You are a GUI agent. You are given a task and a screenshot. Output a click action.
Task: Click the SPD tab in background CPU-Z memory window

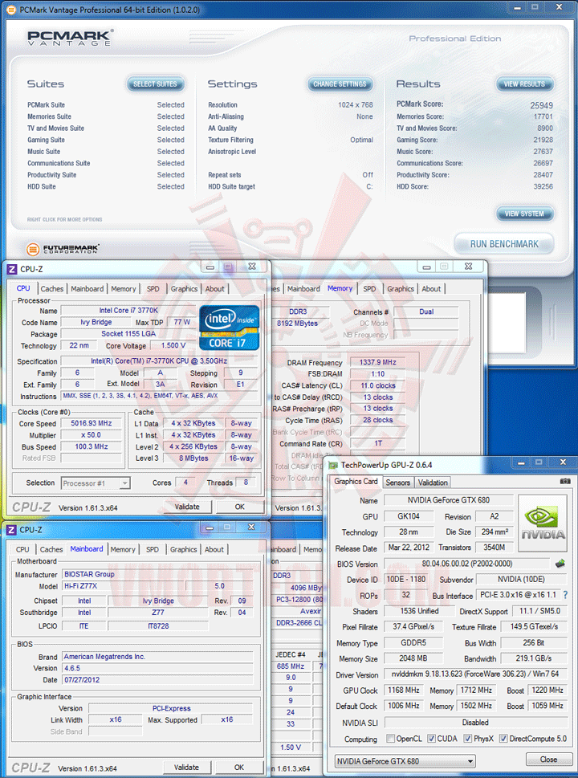369,289
